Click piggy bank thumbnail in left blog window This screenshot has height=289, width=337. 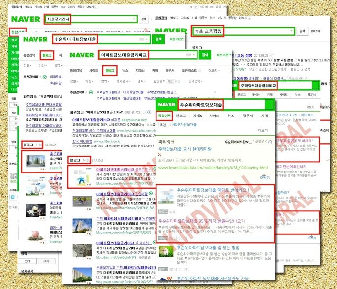[35, 235]
